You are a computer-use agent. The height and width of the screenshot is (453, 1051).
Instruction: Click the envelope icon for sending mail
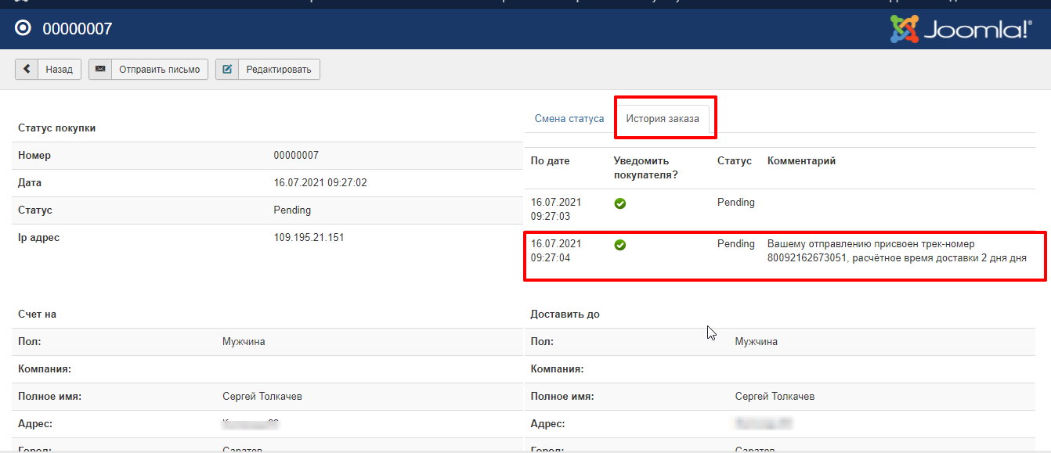[x=100, y=70]
